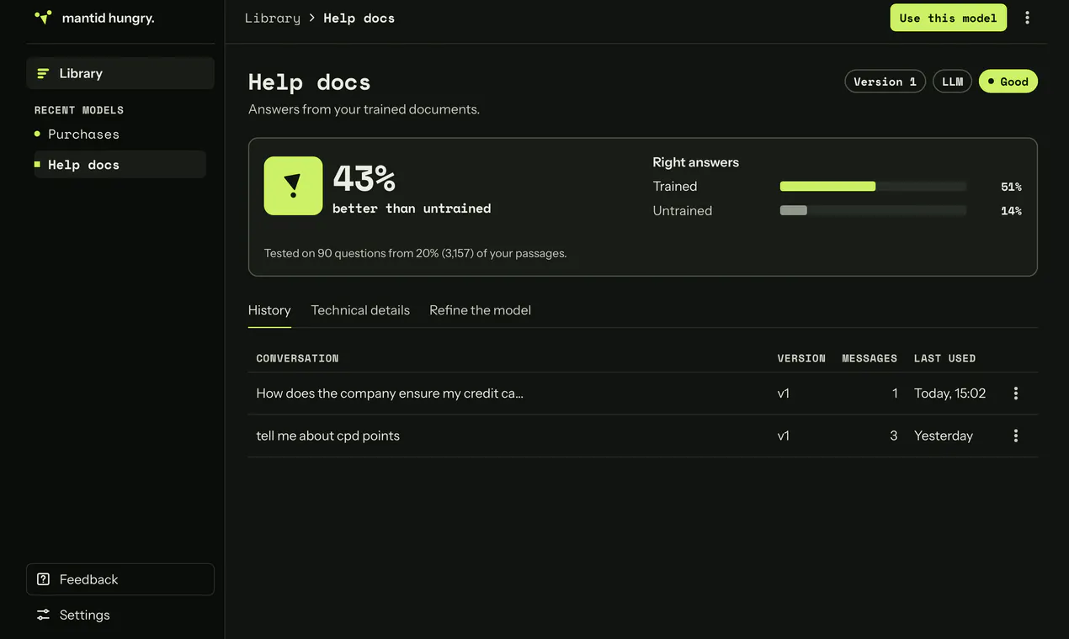Click the CONVERSATION column header

click(297, 358)
